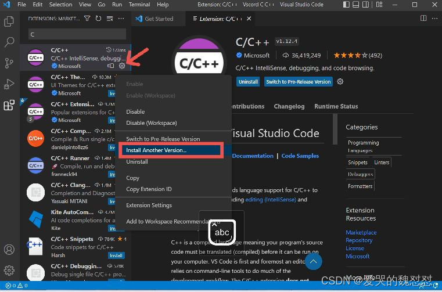This screenshot has width=442, height=292.
Task: Click the star rating (492)
Action: (357, 55)
